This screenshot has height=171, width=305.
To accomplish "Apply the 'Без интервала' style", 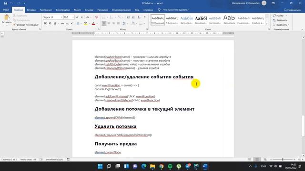I will pos(172,20).
